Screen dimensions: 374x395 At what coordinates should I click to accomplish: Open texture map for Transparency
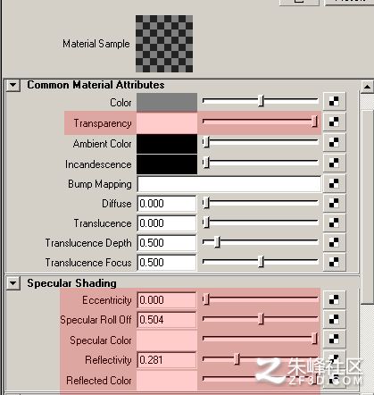[x=334, y=122]
